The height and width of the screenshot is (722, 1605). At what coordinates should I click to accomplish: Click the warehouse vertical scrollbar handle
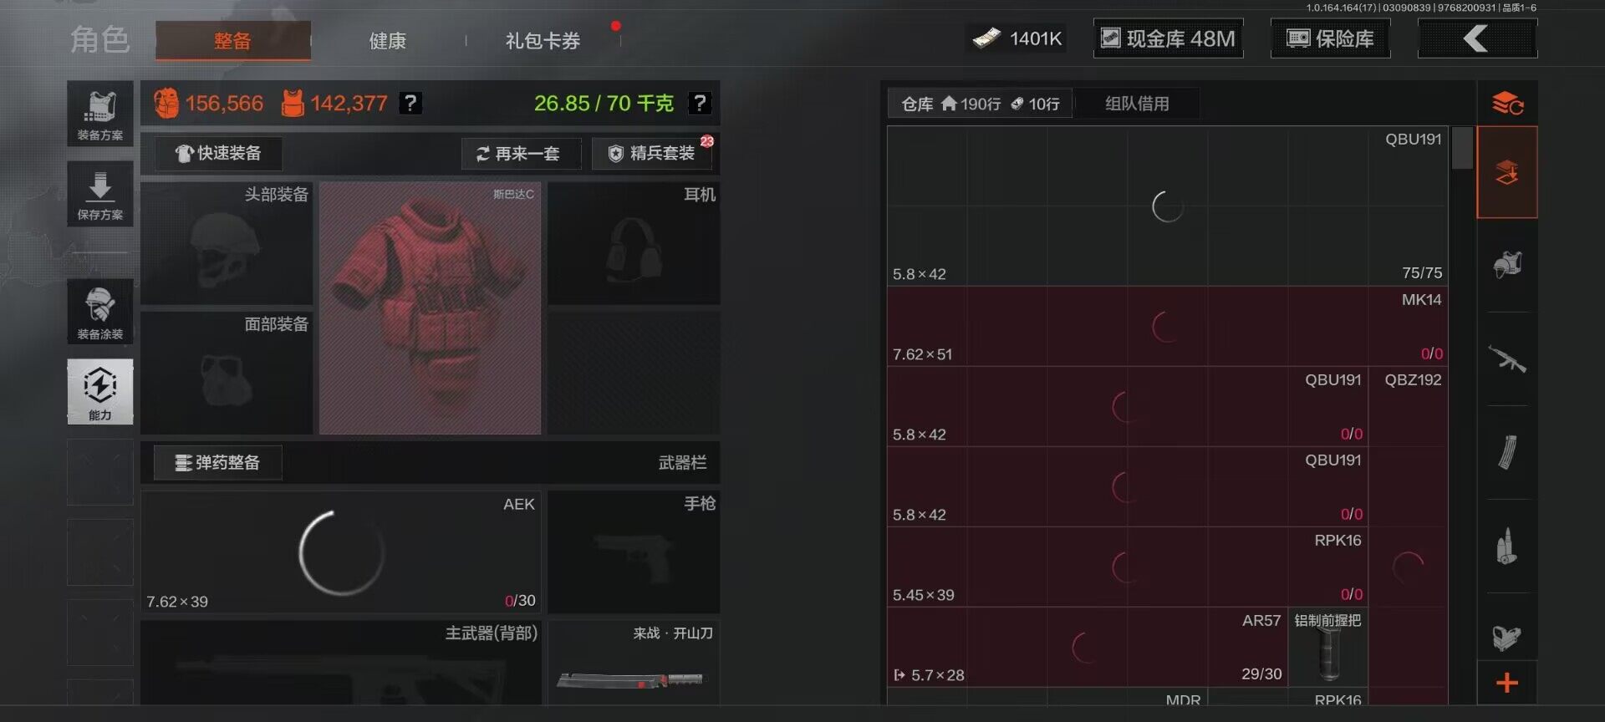1462,148
